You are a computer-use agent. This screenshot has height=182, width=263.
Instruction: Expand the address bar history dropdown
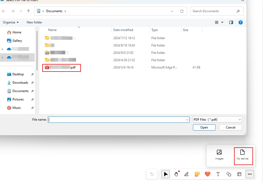click(172, 11)
